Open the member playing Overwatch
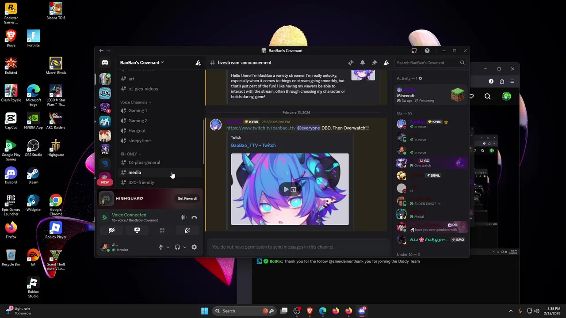This screenshot has width=566, height=318. (431, 163)
